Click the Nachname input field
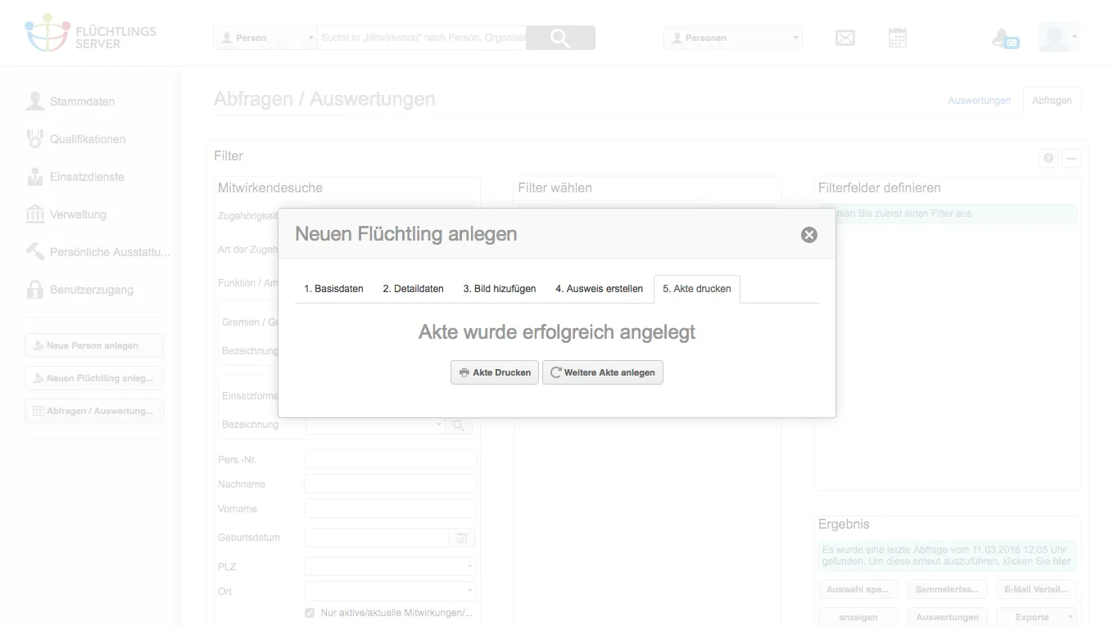This screenshot has height=626, width=1114. [x=390, y=484]
